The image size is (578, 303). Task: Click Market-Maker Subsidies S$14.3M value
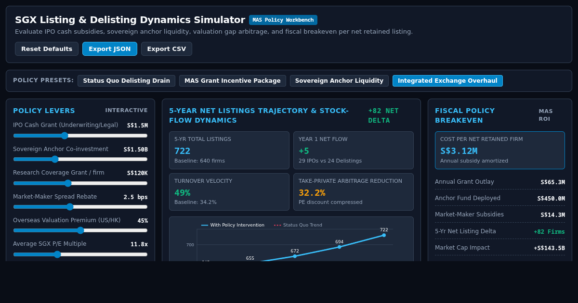tap(552, 215)
